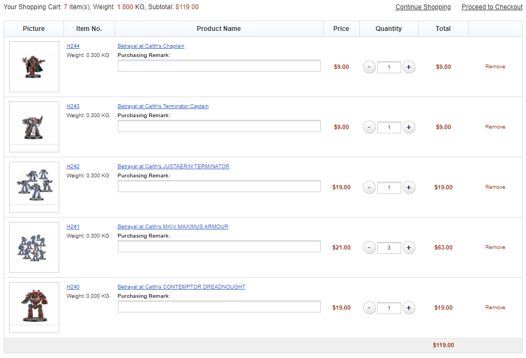Open the Chaplain product thumbnail
The image size is (526, 358).
point(34,67)
